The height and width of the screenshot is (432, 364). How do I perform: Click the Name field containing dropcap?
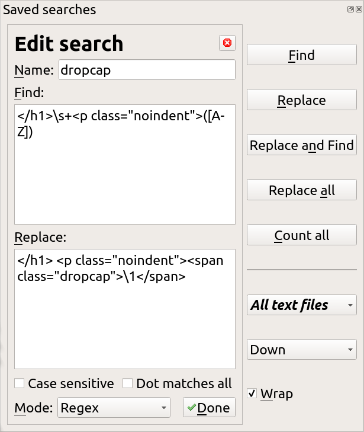[x=146, y=70]
